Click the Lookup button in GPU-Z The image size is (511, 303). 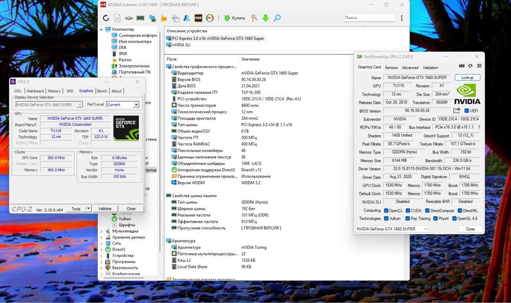tap(467, 77)
